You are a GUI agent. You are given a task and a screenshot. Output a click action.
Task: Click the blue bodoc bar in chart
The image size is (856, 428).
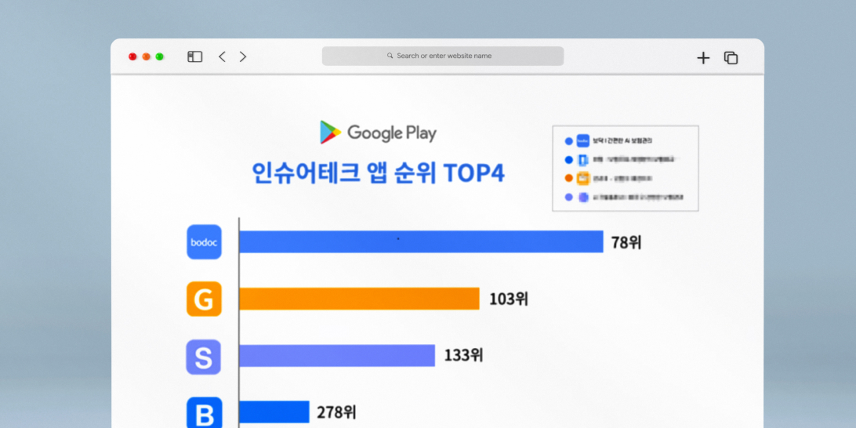[x=421, y=241]
